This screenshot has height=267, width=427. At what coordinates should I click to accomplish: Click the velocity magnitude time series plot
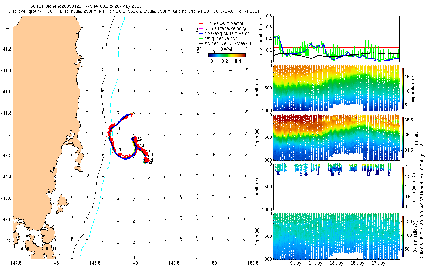tap(336, 38)
